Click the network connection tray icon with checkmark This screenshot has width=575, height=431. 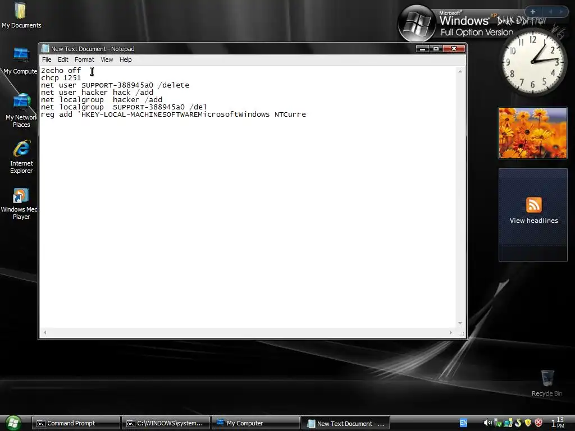498,423
